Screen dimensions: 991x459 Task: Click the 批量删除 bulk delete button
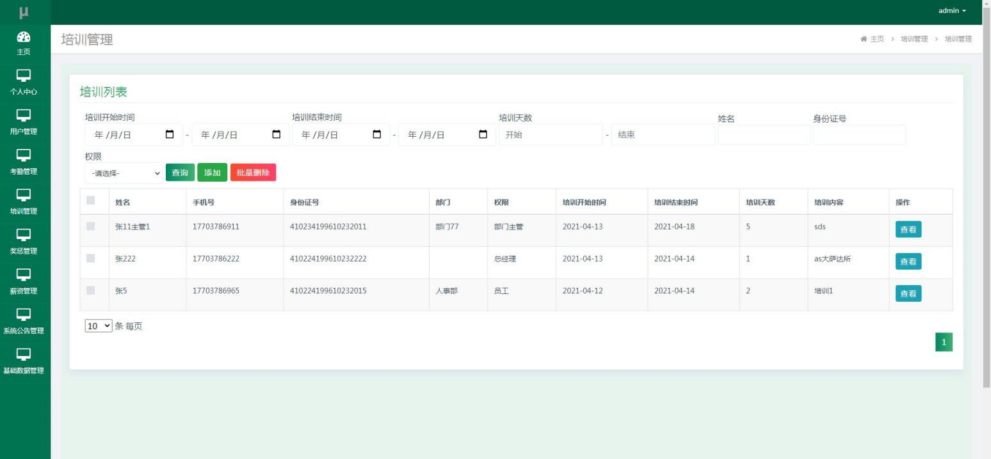(x=253, y=173)
